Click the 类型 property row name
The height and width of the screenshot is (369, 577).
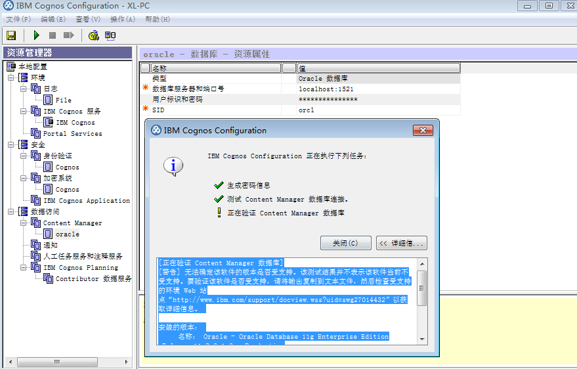pos(160,78)
